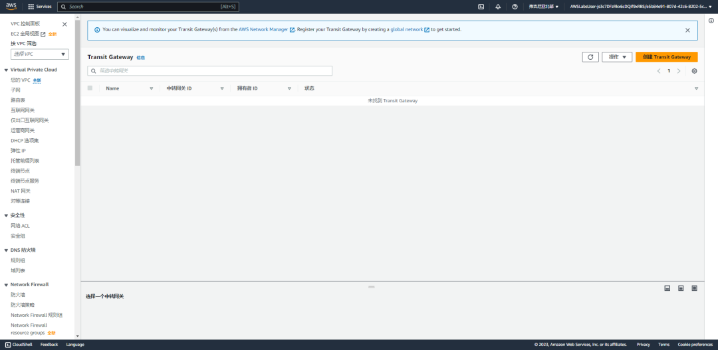718x350 pixels.
Task: Collapse the Network Firewall section
Action: coord(7,284)
